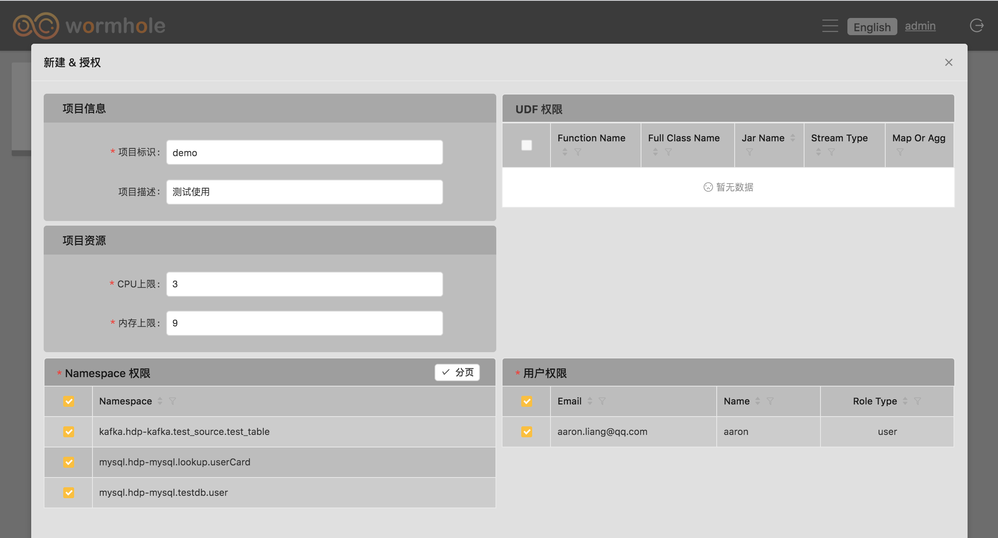Uncheck mysql.hdp-mysql.lookup.userCard namespace row
The width and height of the screenshot is (998, 538).
click(69, 462)
